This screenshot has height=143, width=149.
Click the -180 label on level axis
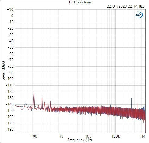10,130
